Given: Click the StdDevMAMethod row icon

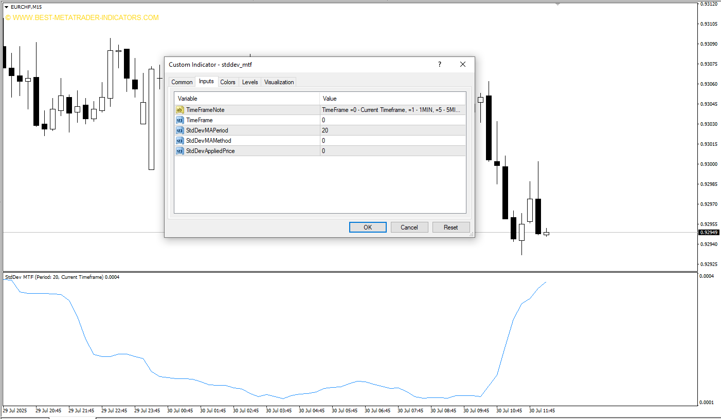Looking at the screenshot, I should click(x=179, y=141).
